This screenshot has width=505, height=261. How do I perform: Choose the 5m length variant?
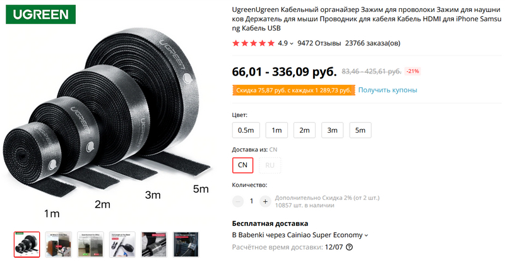pyautogui.click(x=360, y=130)
